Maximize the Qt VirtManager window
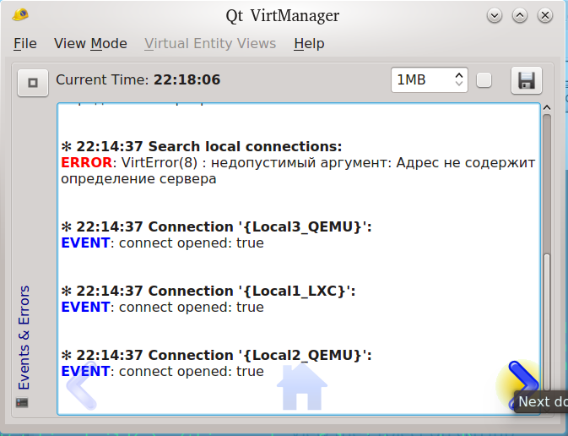Screen dimensions: 568x436 [520, 15]
